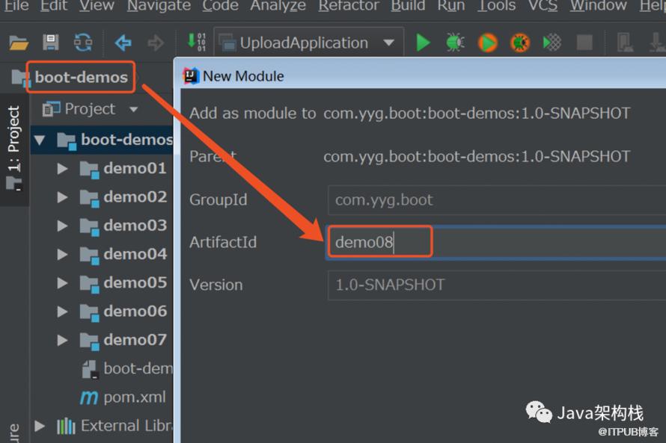This screenshot has height=443, width=666.
Task: Expand the demo02 module folder
Action: pos(62,197)
